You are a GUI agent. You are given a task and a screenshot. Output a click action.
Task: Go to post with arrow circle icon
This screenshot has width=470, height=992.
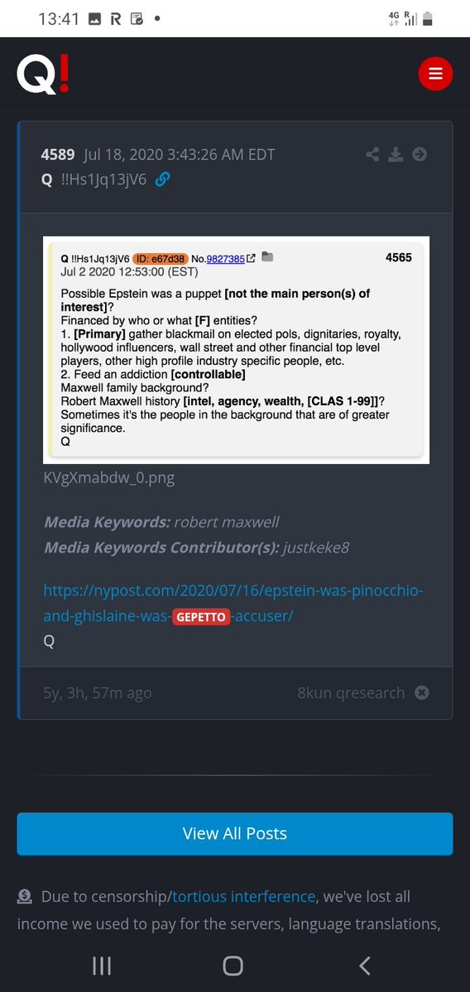tap(420, 155)
